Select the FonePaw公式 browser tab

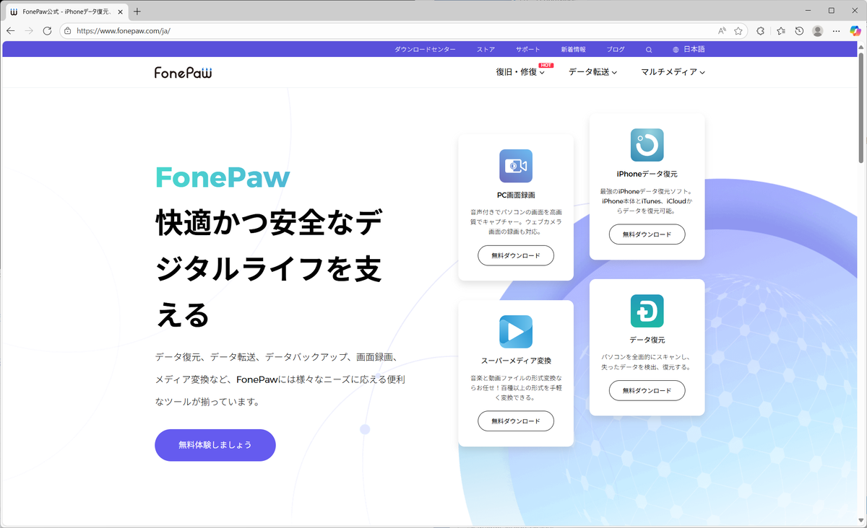coord(65,11)
